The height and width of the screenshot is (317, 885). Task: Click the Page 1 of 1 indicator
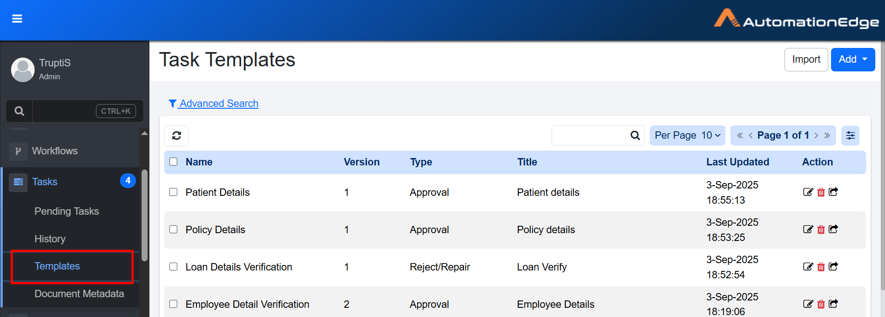[x=783, y=135]
